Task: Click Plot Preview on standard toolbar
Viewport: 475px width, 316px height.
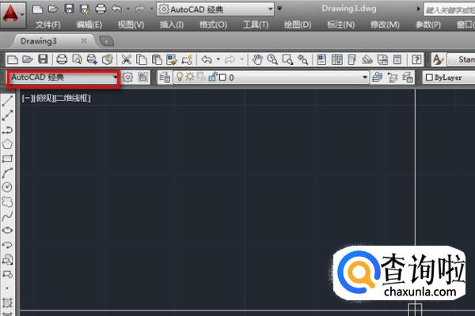Action: click(77, 59)
